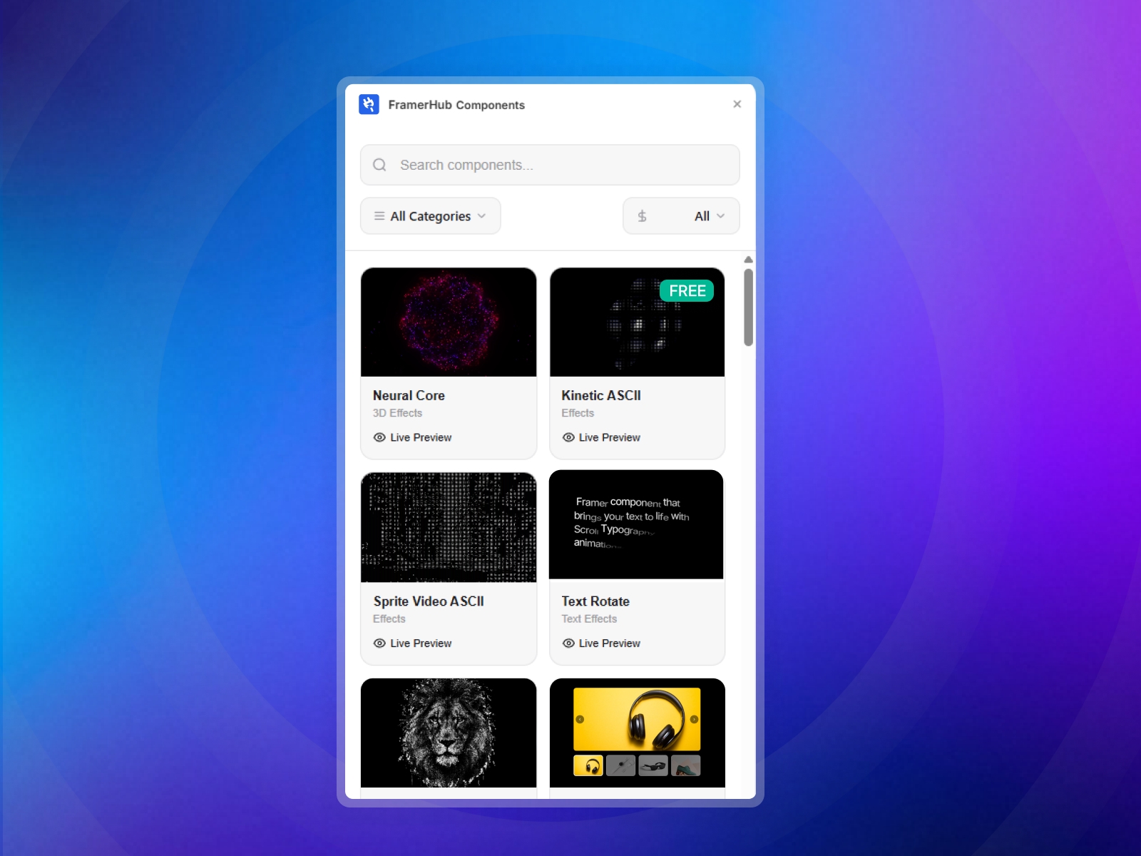Screen dimensions: 1141x856
Task: Click the FramerHub plugin logo icon
Action: click(x=369, y=104)
